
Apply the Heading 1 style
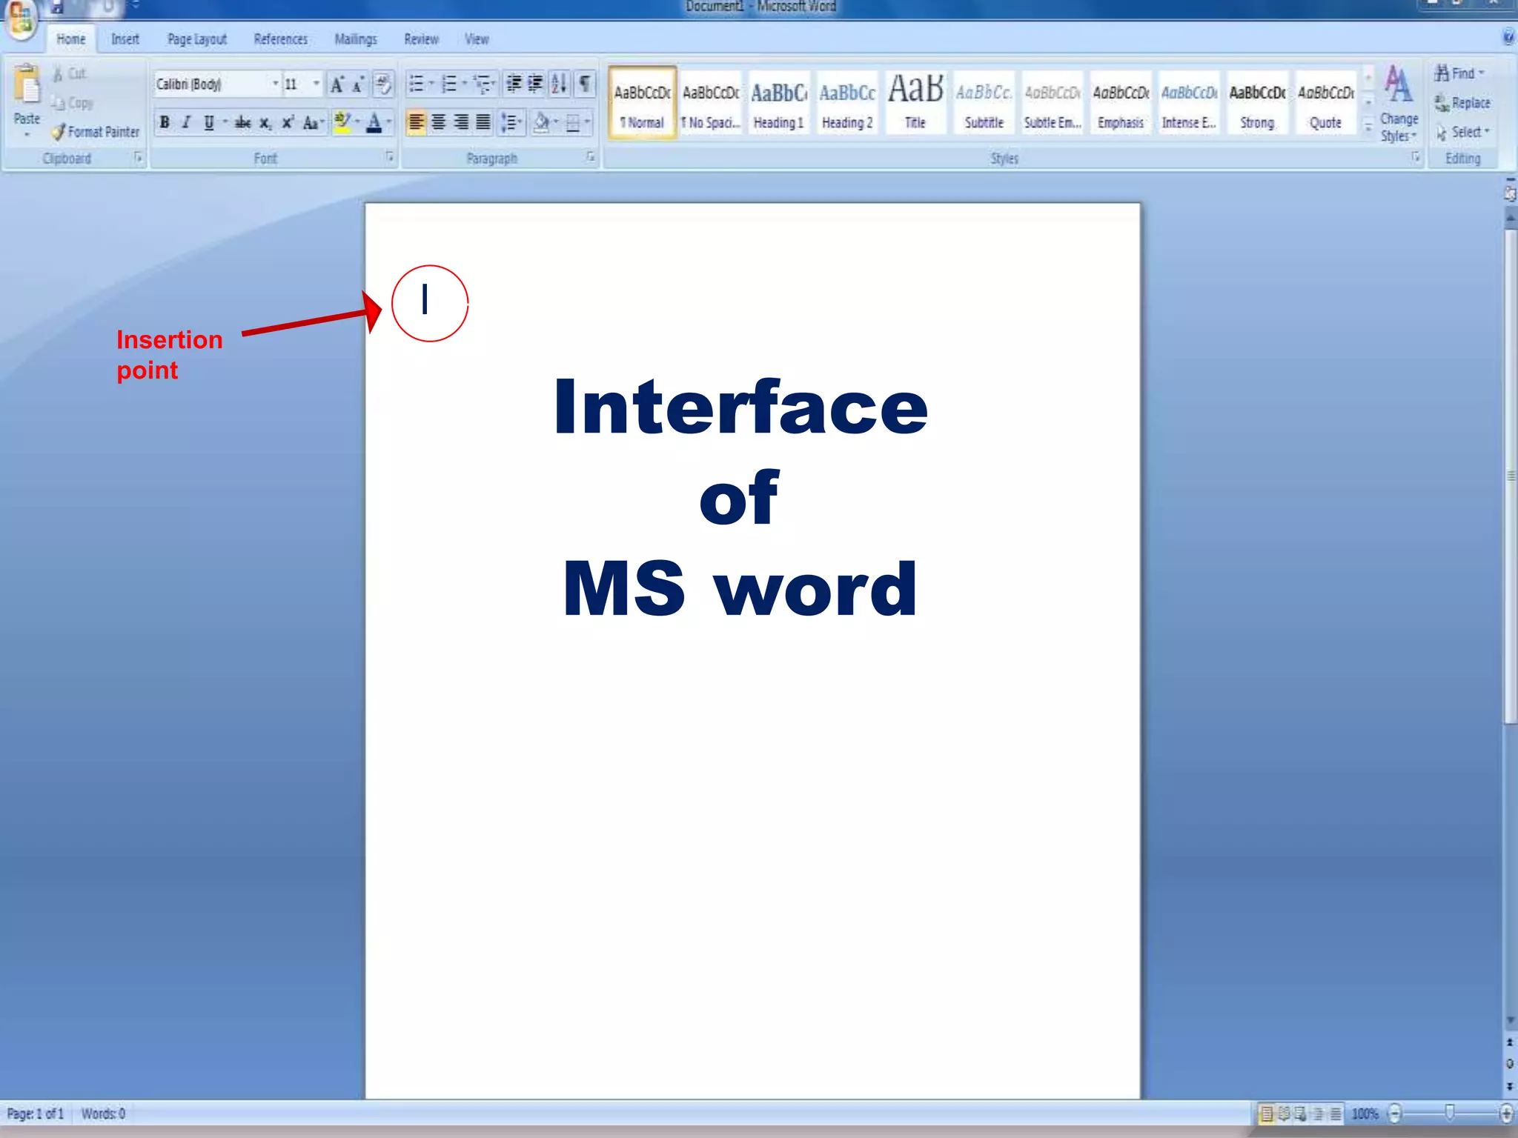(778, 103)
